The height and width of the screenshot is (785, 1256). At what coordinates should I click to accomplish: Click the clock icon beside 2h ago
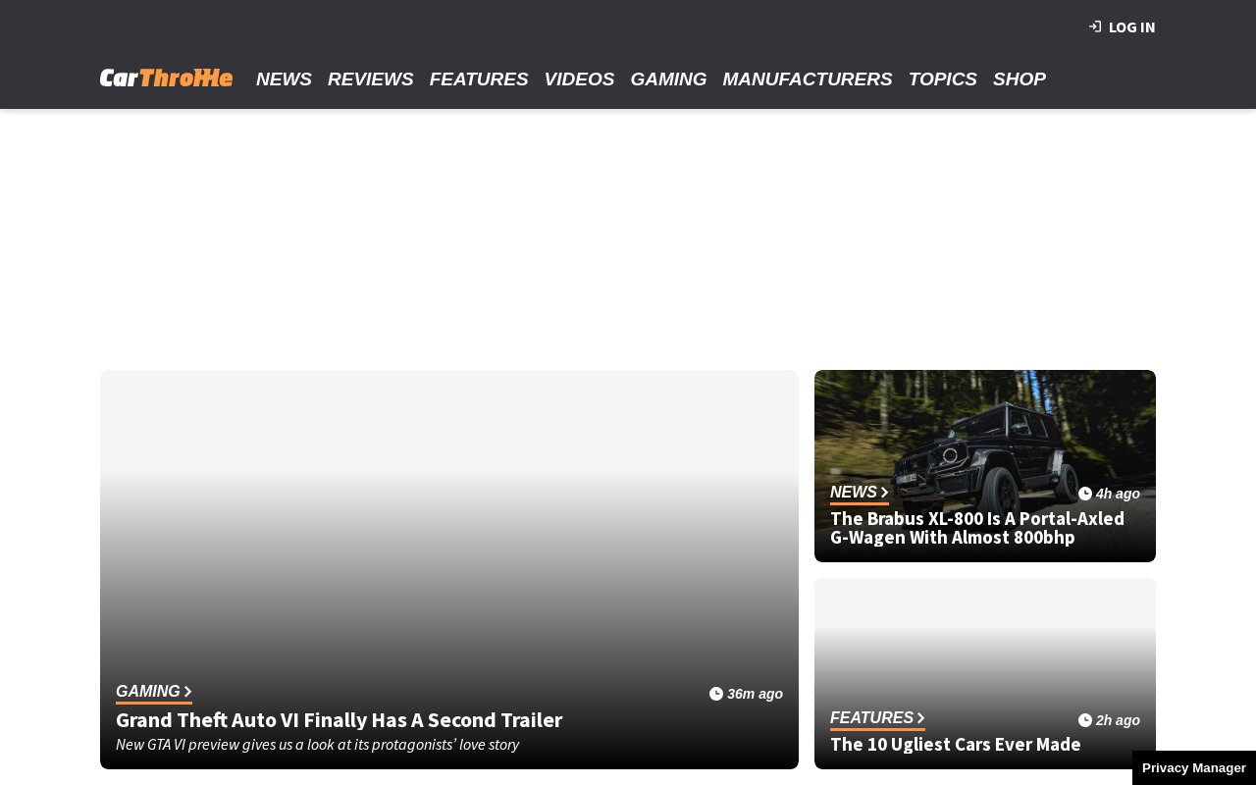point(1085,720)
